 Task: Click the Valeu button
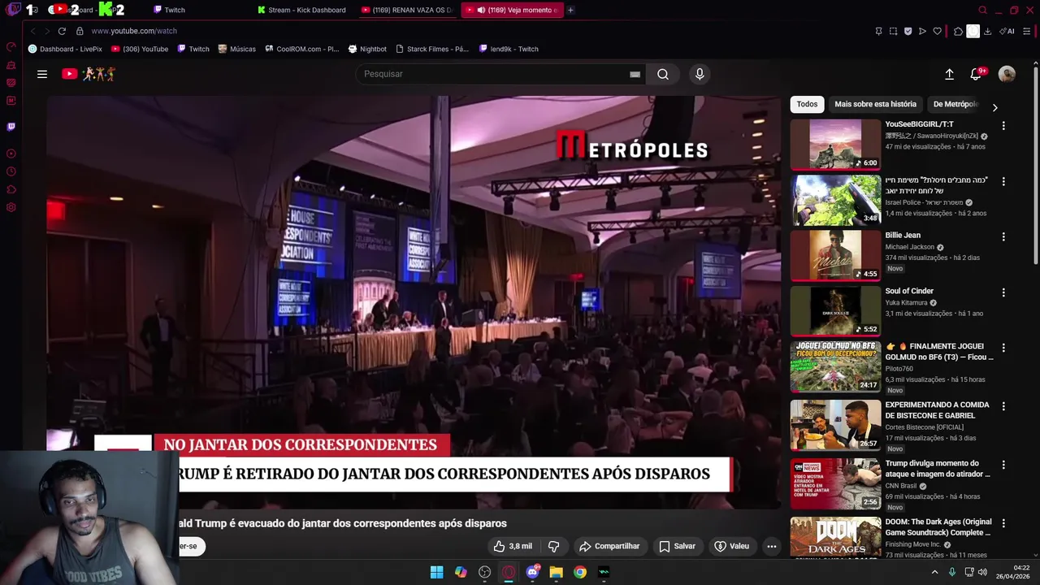click(x=731, y=546)
